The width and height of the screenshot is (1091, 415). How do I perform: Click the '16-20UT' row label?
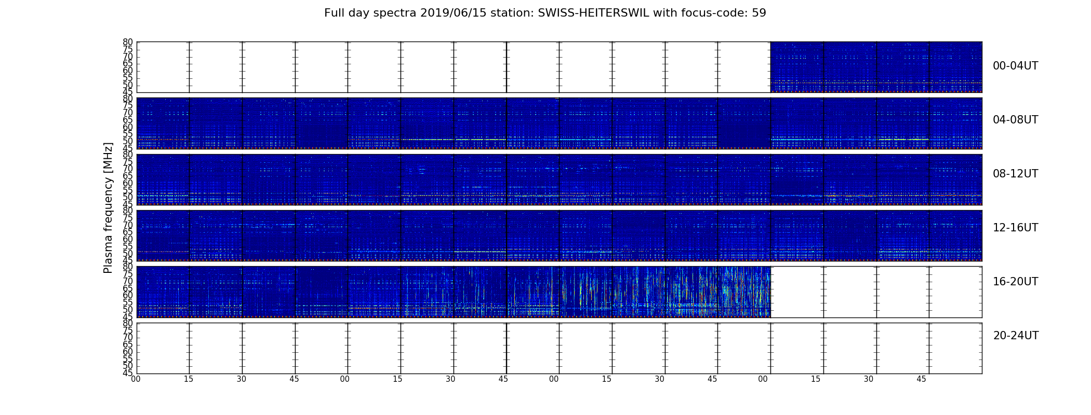[1015, 282]
